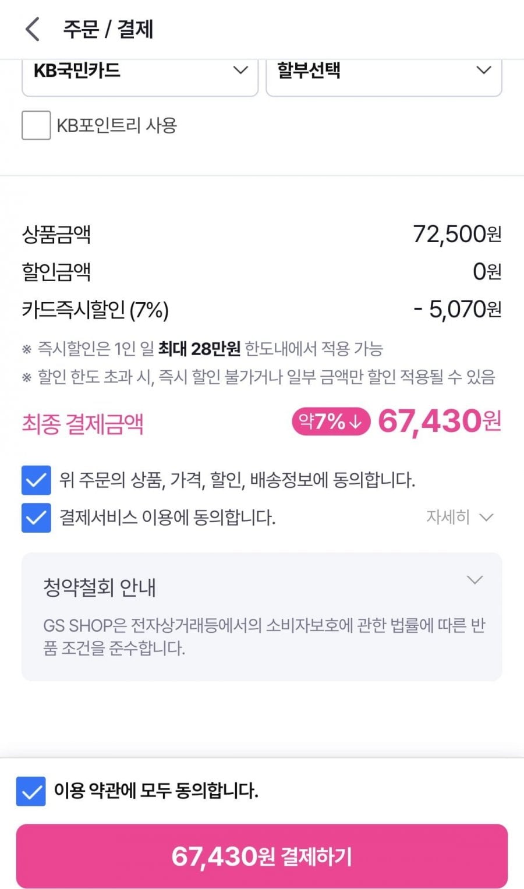Uncheck the 상품, 가격, 할인, 배송정보 agreement checkbox
This screenshot has height=889, width=524.
click(x=36, y=480)
